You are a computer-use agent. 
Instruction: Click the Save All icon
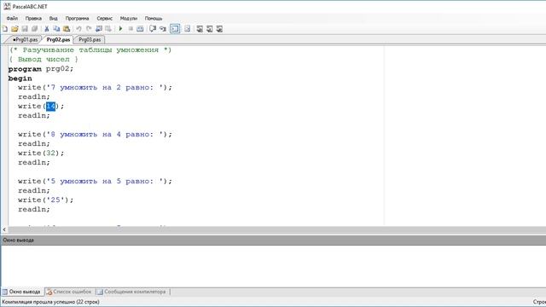[34, 29]
